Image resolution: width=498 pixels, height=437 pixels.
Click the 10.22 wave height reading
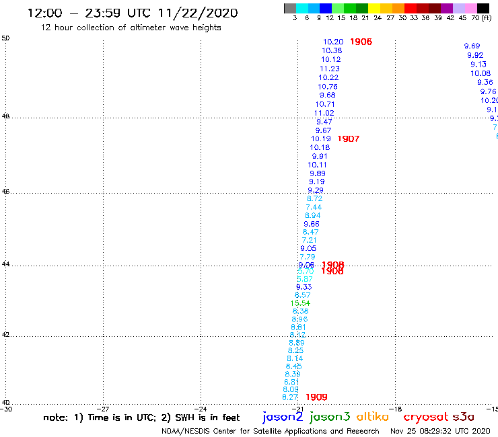(x=328, y=77)
